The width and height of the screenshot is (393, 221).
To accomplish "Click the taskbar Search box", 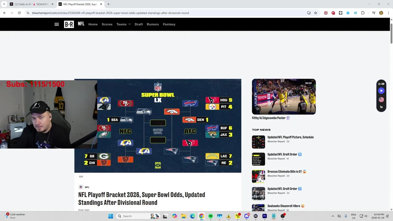I will click(138, 216).
